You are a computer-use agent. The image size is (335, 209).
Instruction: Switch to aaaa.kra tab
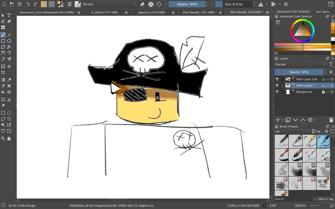(152, 13)
